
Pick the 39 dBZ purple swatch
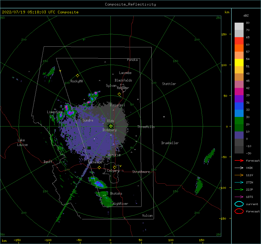click(239, 99)
